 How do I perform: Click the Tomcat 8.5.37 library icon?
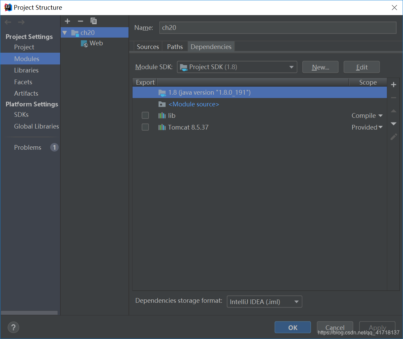(162, 127)
